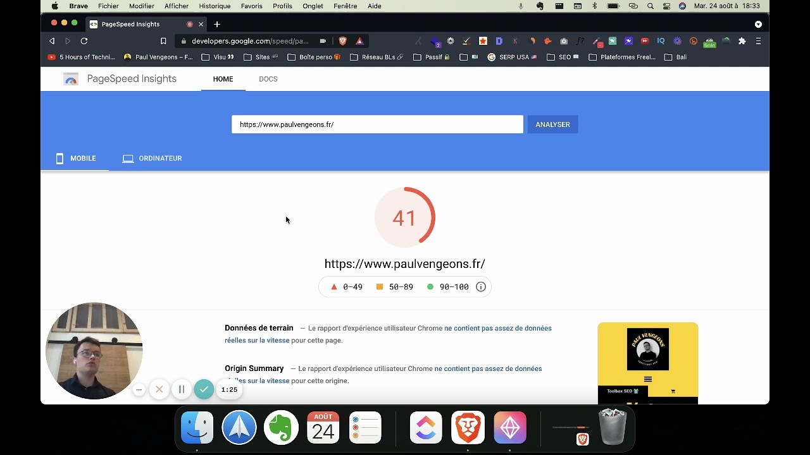Open Siri from the menu bar
Screen dimensions: 810x455
point(682,6)
